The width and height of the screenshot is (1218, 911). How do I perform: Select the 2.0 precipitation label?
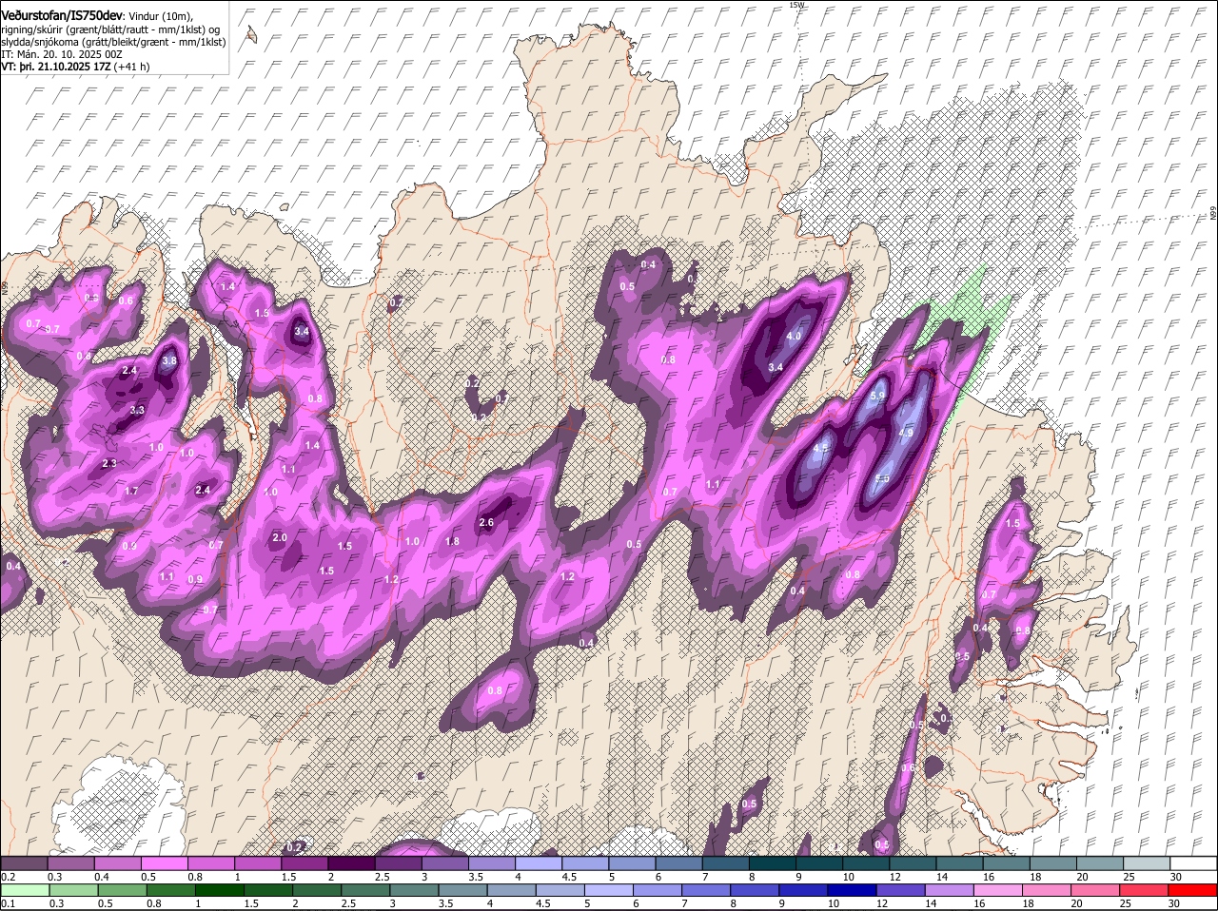pyautogui.click(x=280, y=537)
